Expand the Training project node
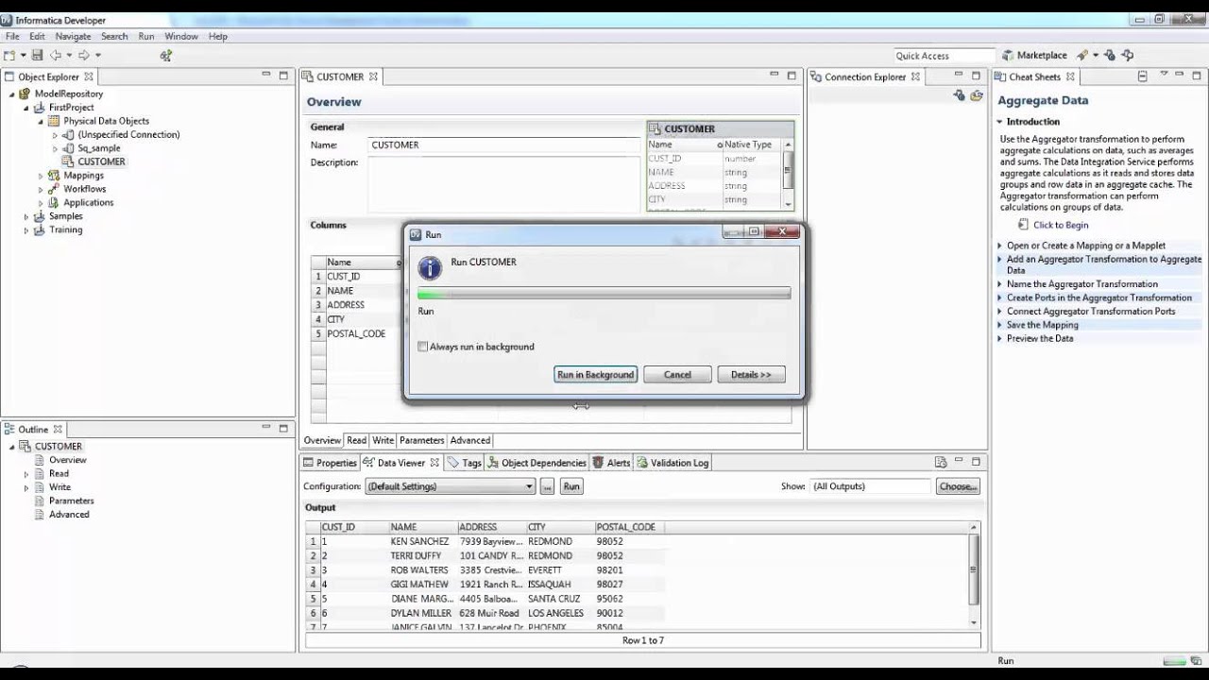This screenshot has width=1209, height=680. (26, 229)
